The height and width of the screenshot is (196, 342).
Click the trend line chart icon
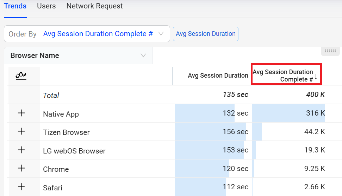(x=21, y=76)
